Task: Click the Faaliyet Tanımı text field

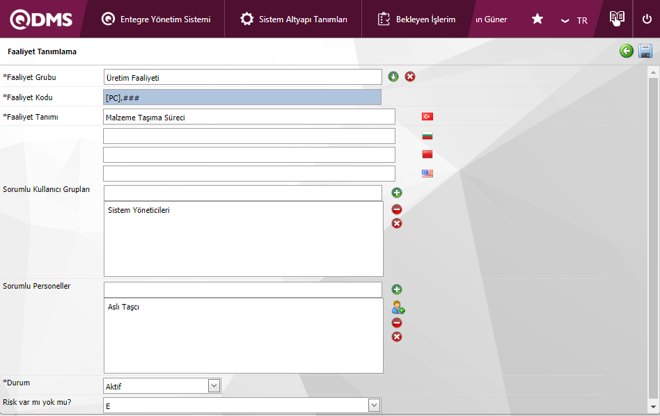Action: [249, 117]
